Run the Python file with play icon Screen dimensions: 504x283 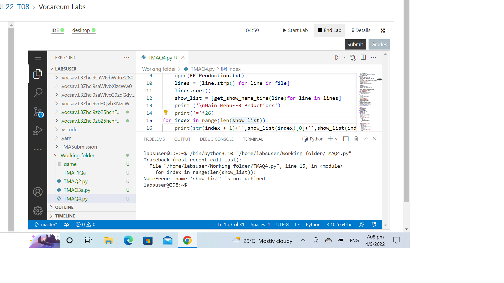coord(337,58)
